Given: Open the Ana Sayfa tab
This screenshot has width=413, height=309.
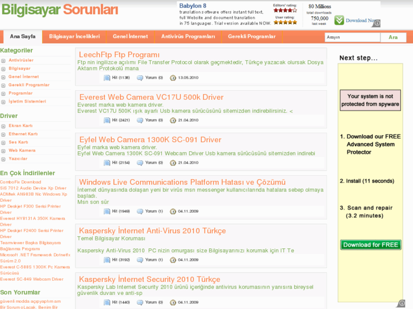Looking at the screenshot, I should point(23,36).
